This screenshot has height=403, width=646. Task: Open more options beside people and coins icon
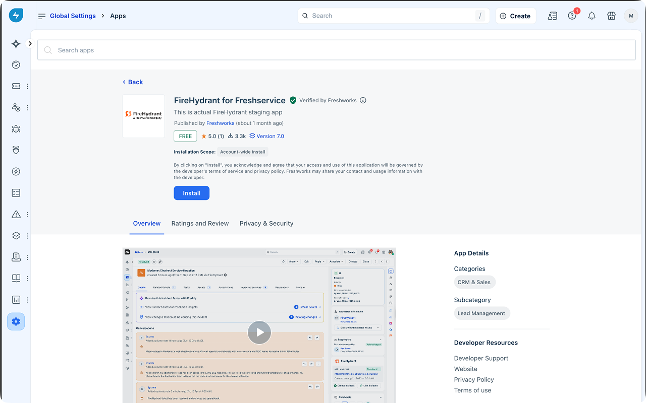click(x=27, y=108)
